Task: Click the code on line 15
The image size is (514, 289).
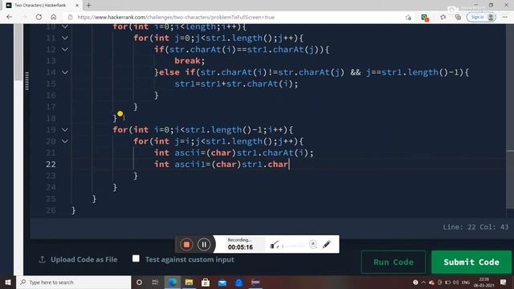Action: click(236, 83)
